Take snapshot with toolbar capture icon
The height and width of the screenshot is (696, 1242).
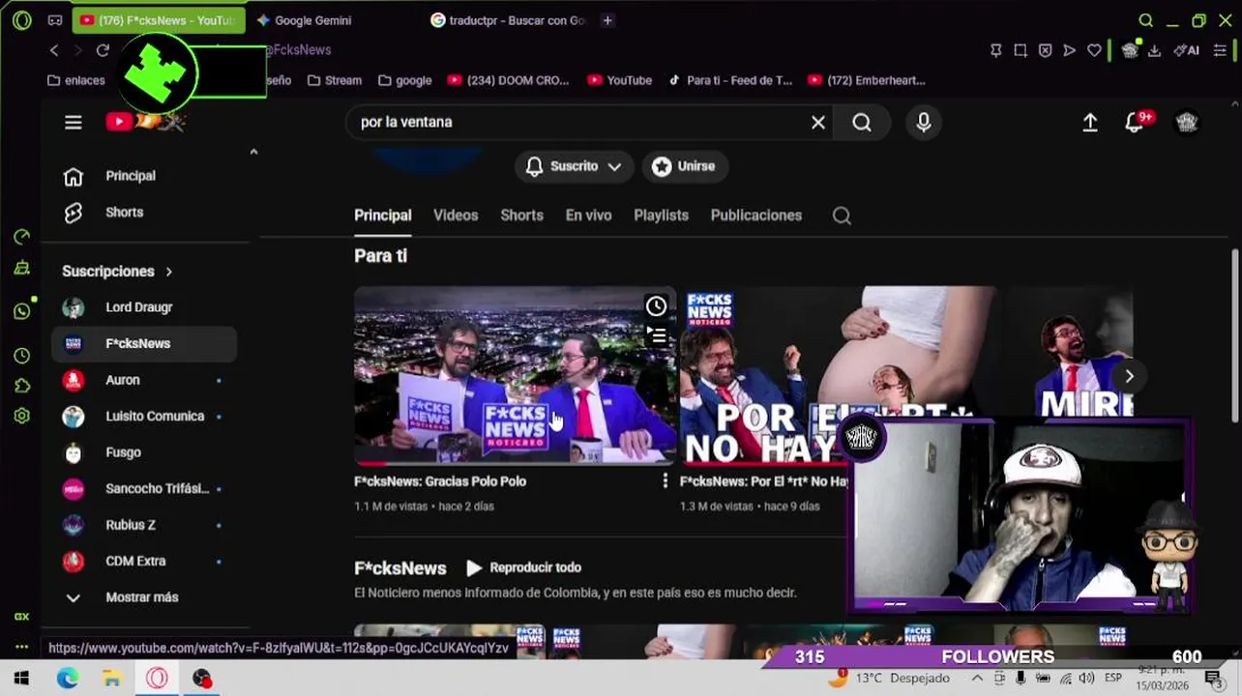point(1020,50)
